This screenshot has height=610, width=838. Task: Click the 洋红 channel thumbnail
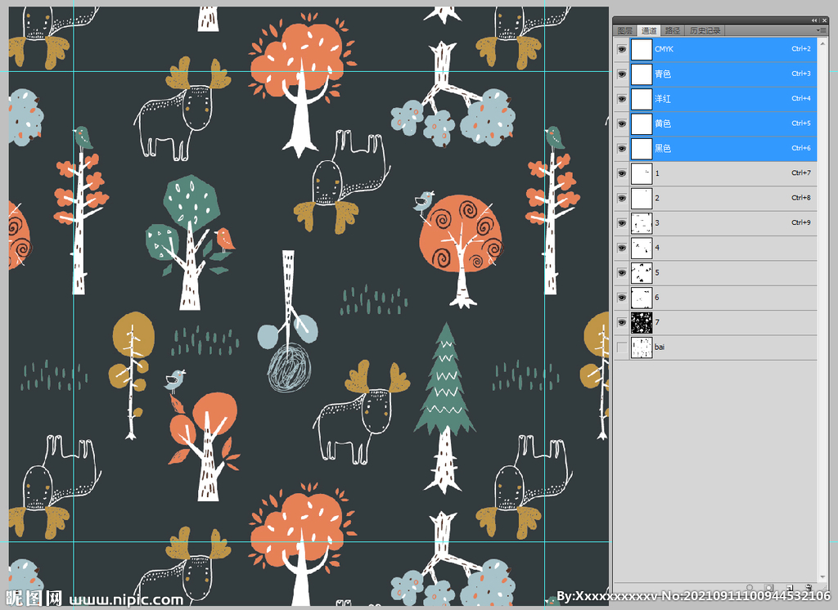[642, 99]
